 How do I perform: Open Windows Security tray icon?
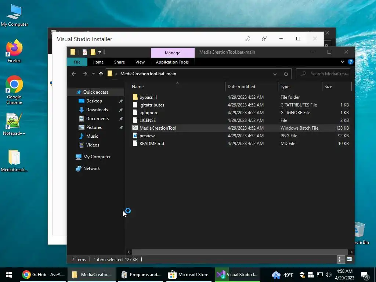click(302, 275)
